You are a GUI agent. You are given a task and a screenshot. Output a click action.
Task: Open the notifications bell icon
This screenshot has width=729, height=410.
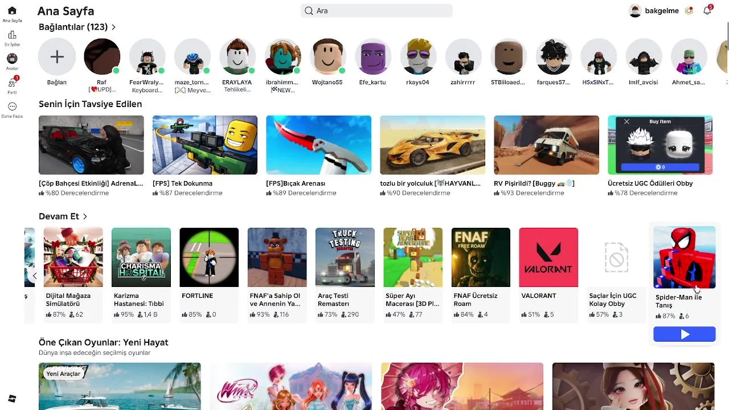coord(707,10)
